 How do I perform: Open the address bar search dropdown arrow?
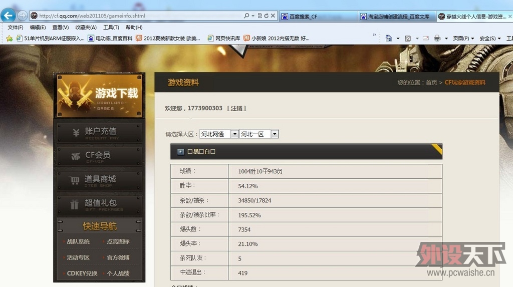253,16
